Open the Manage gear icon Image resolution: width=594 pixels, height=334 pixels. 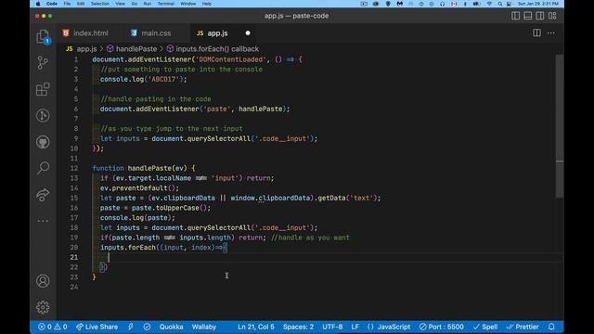[43, 307]
